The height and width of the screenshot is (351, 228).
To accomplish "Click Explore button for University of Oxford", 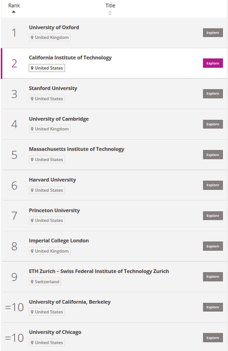I will coord(213,33).
